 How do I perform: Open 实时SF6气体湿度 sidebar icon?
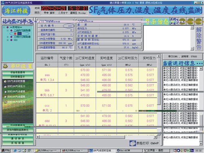pyautogui.click(x=5, y=92)
